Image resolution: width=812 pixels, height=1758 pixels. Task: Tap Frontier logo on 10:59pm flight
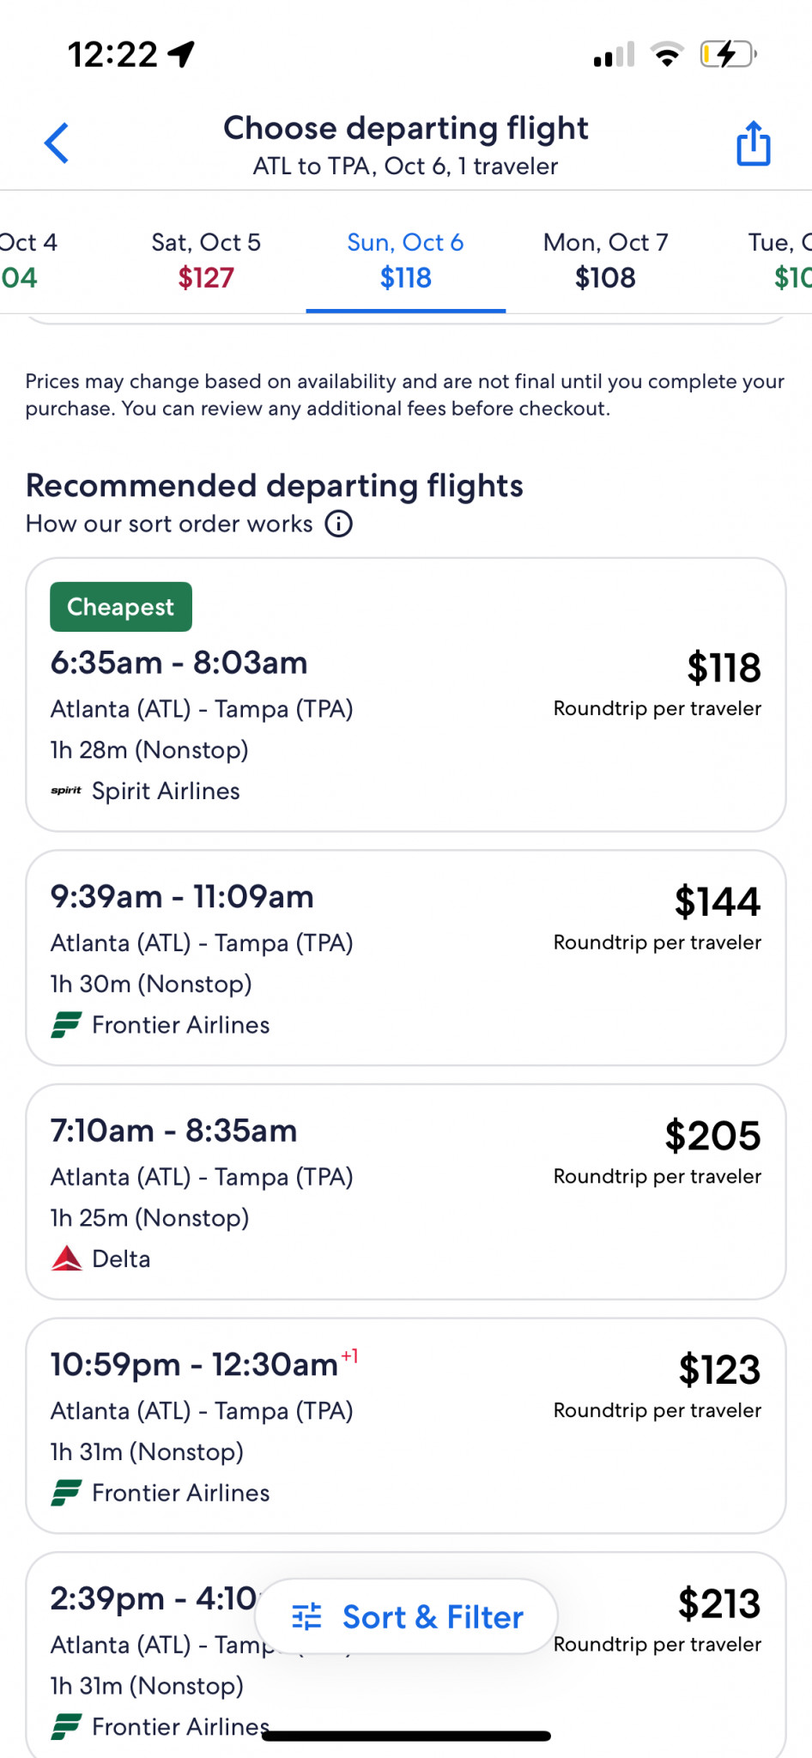pyautogui.click(x=66, y=1493)
